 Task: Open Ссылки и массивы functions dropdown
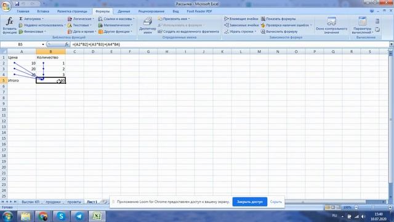pyautogui.click(x=116, y=19)
